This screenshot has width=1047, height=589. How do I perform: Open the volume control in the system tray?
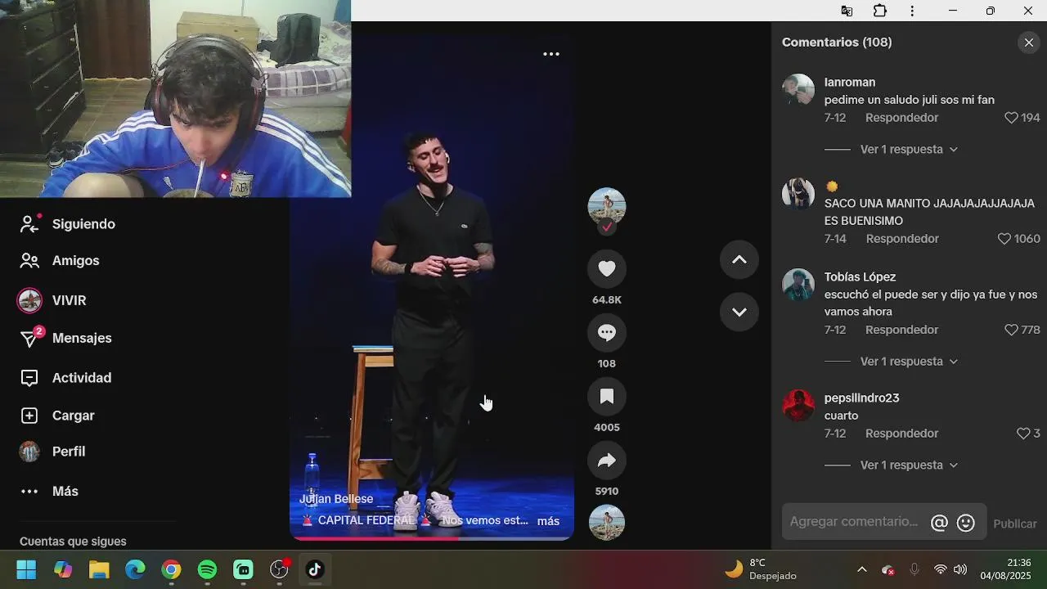click(960, 569)
